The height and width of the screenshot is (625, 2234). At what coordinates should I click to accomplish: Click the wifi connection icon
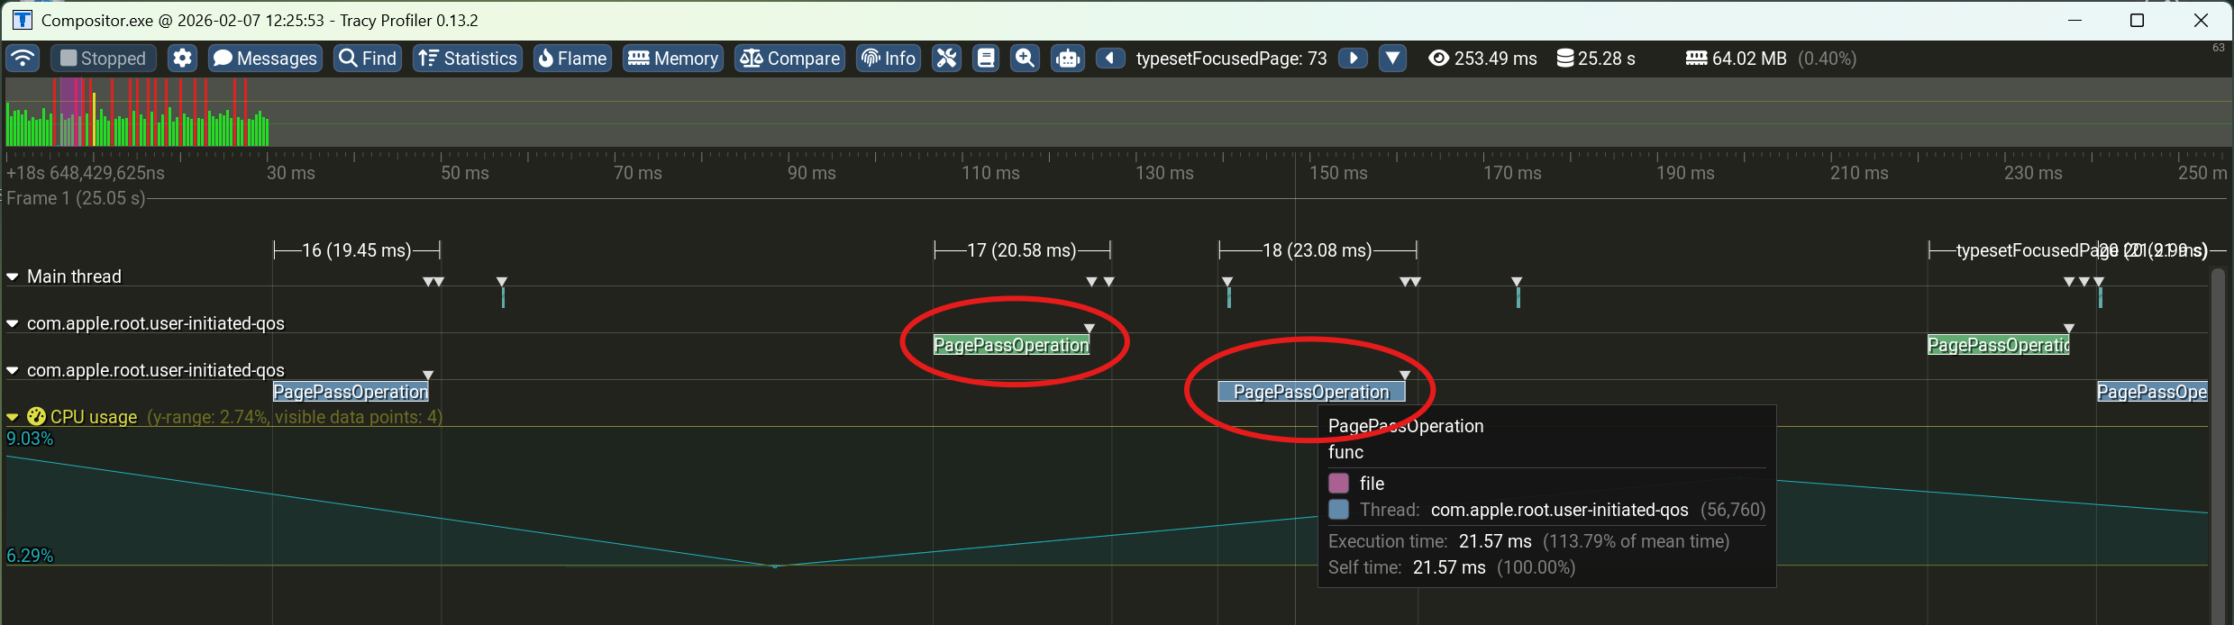pos(23,59)
